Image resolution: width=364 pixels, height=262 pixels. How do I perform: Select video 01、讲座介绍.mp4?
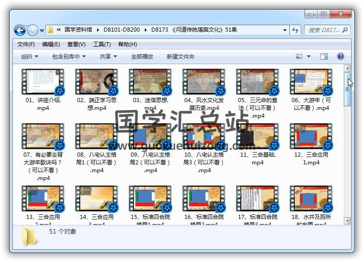(43, 90)
